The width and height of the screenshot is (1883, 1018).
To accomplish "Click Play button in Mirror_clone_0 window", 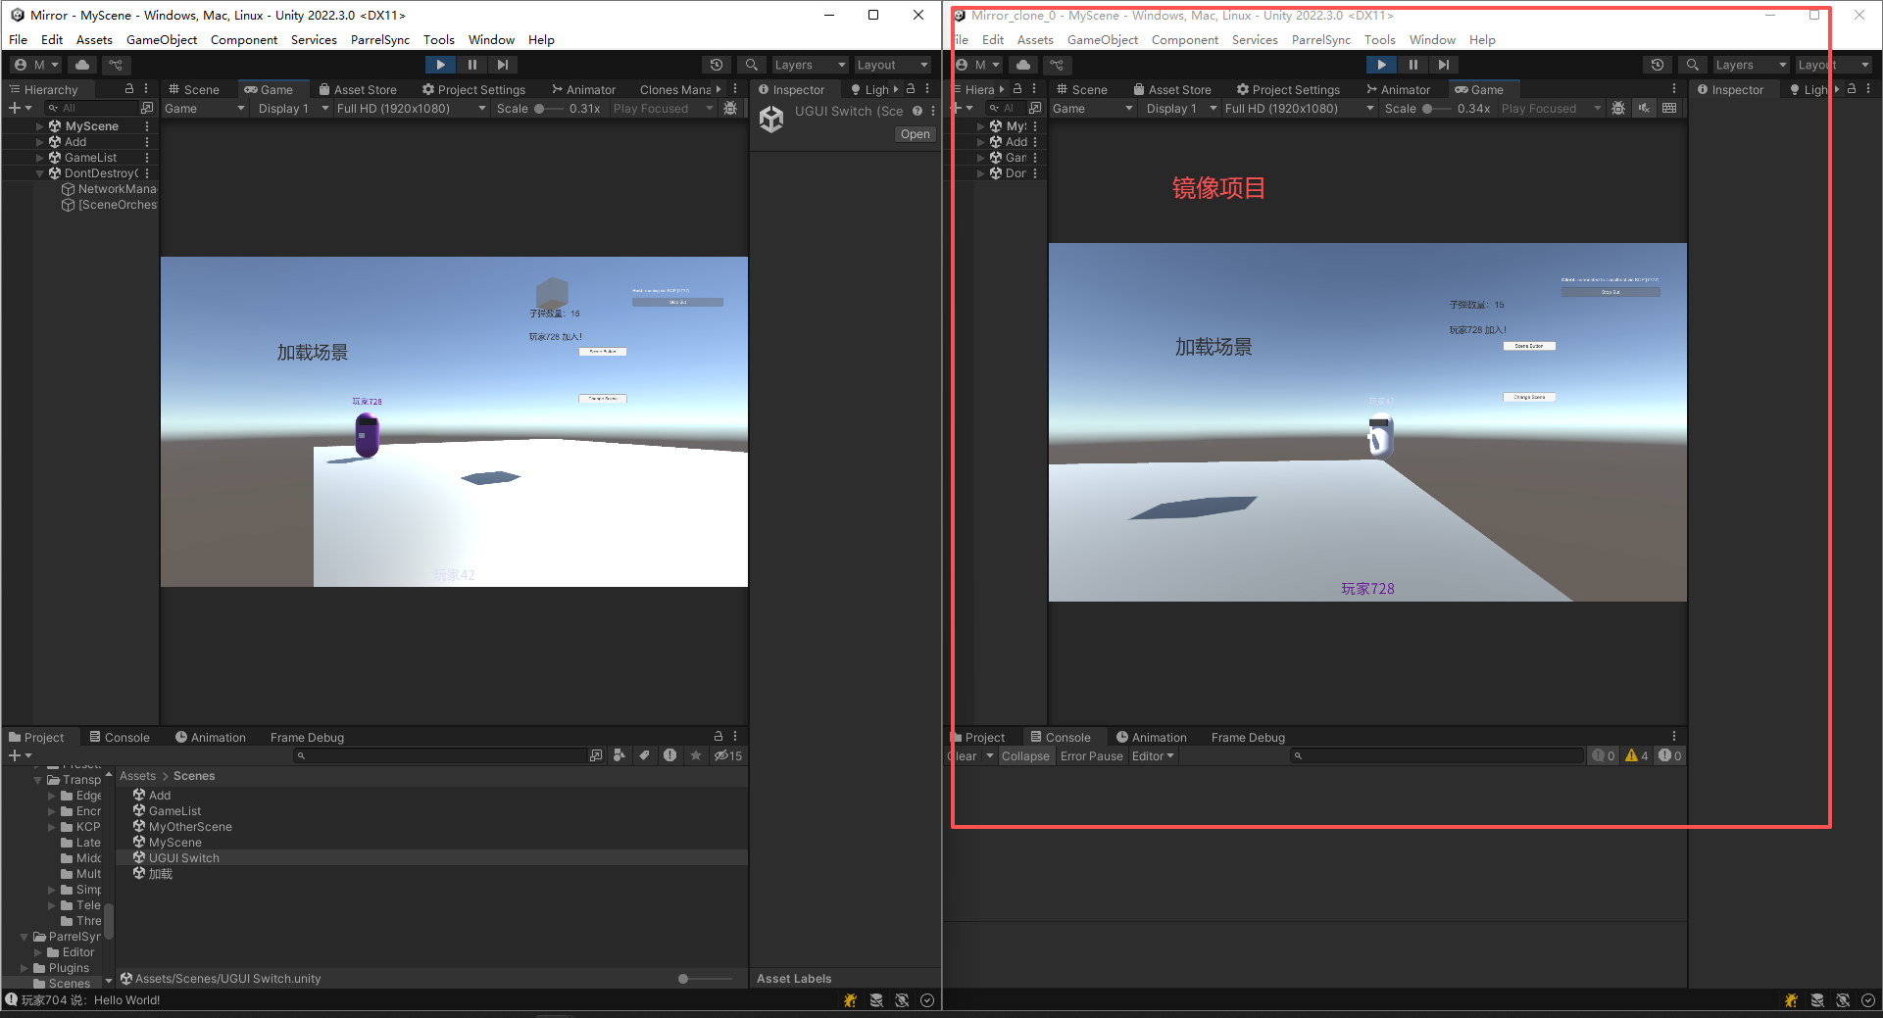I will click(x=1381, y=65).
